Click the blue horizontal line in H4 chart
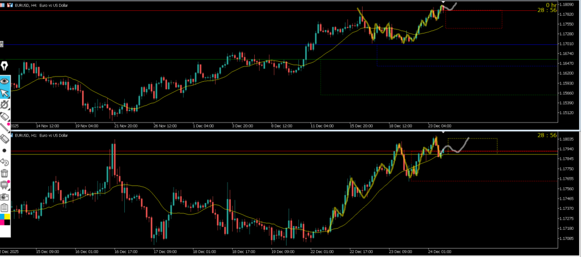 click(170, 44)
